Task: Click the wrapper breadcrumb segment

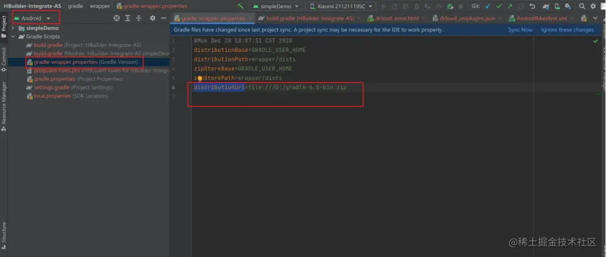Action: pyautogui.click(x=100, y=6)
